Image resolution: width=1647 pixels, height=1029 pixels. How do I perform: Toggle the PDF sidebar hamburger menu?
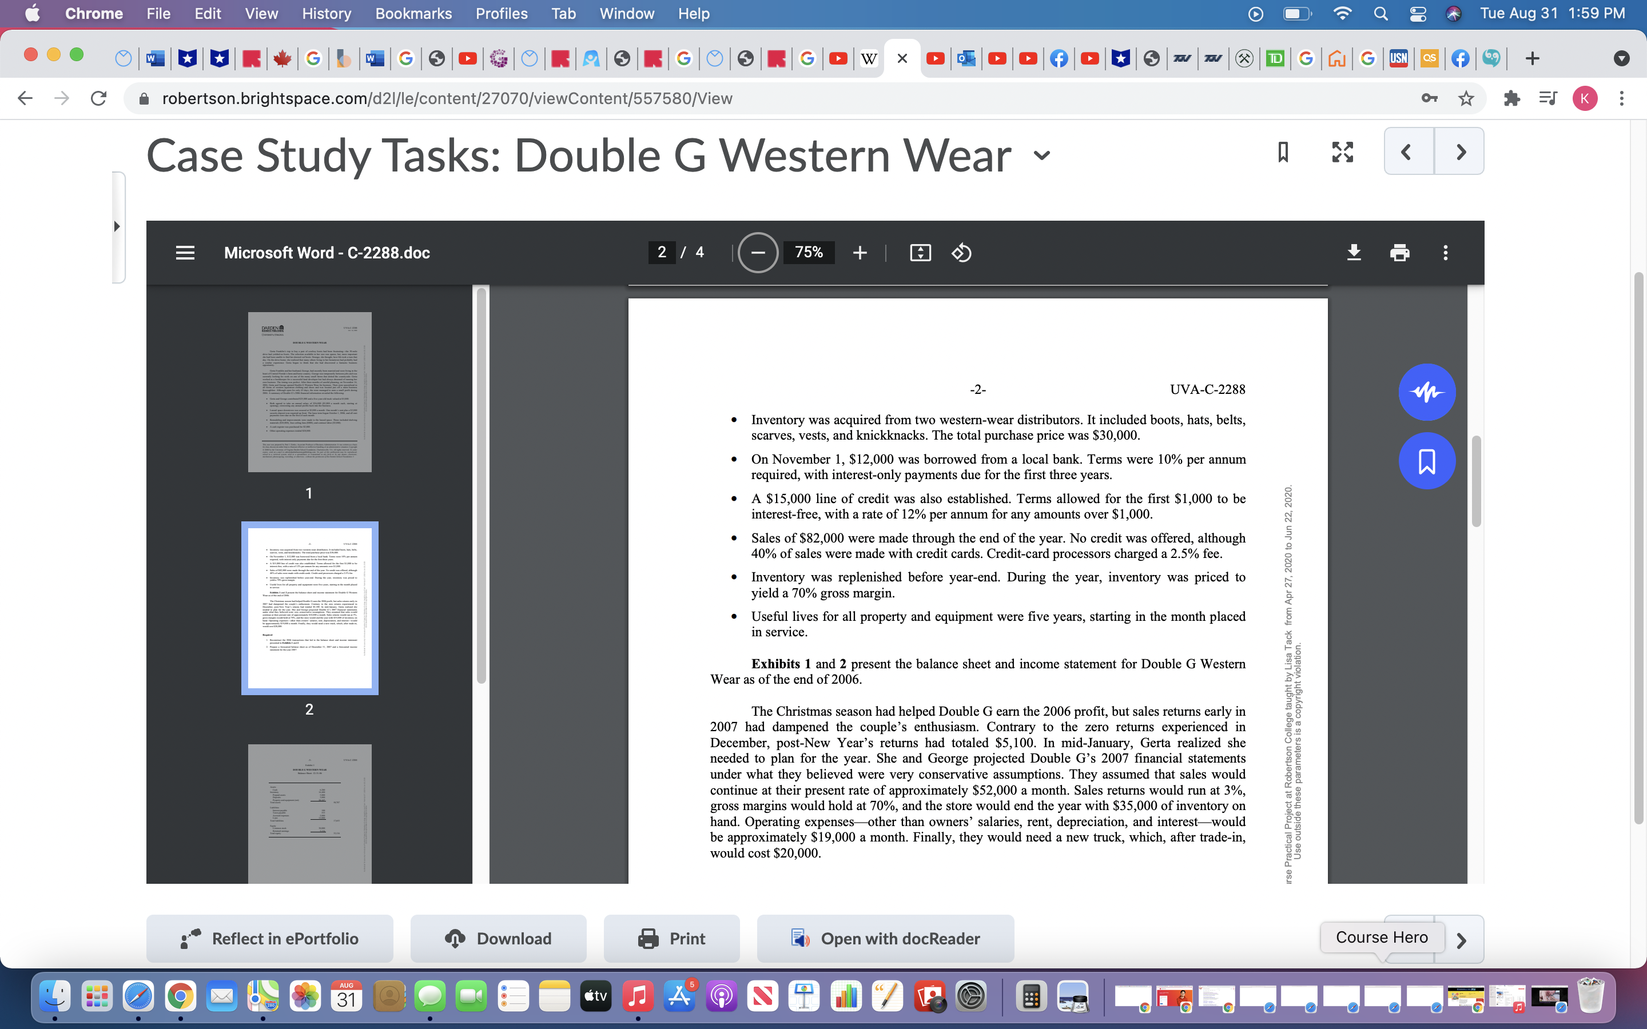point(185,253)
